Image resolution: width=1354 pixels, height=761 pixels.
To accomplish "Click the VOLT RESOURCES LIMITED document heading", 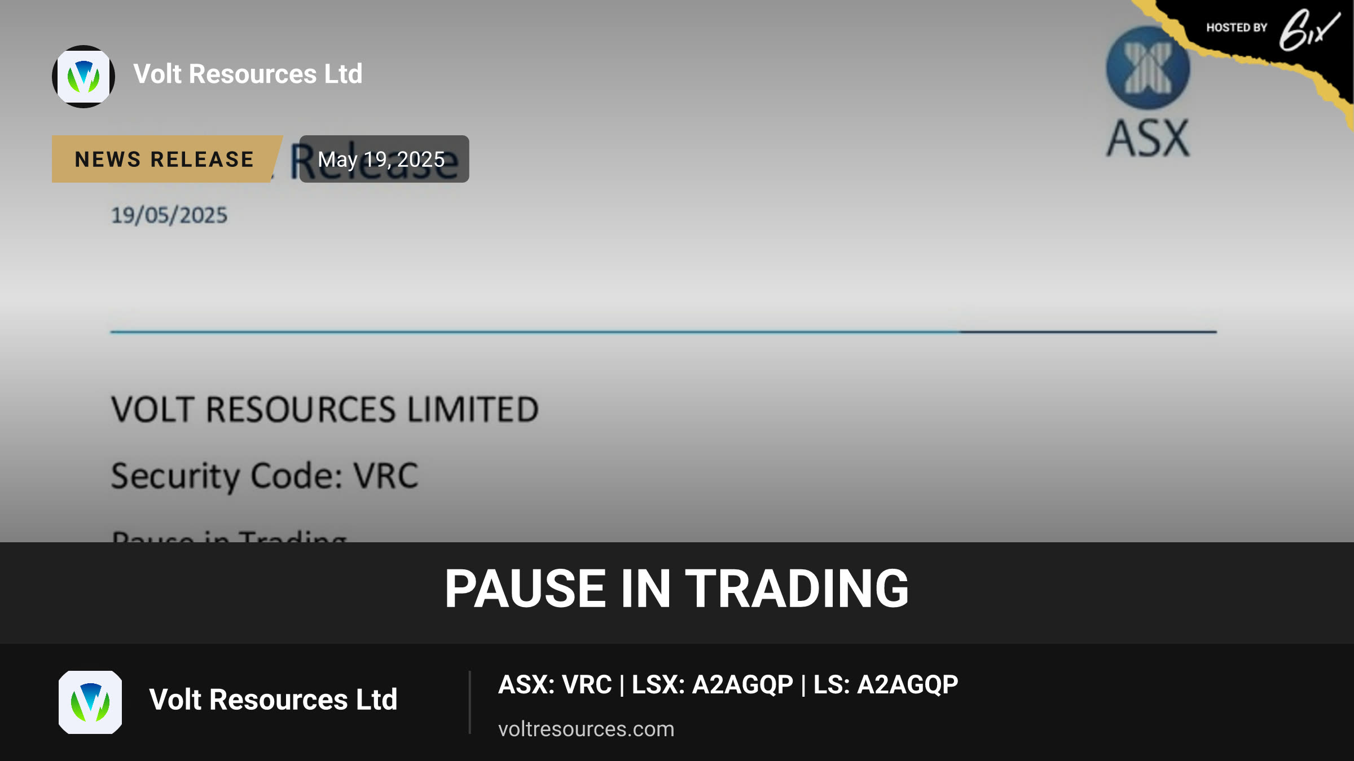I will point(325,409).
